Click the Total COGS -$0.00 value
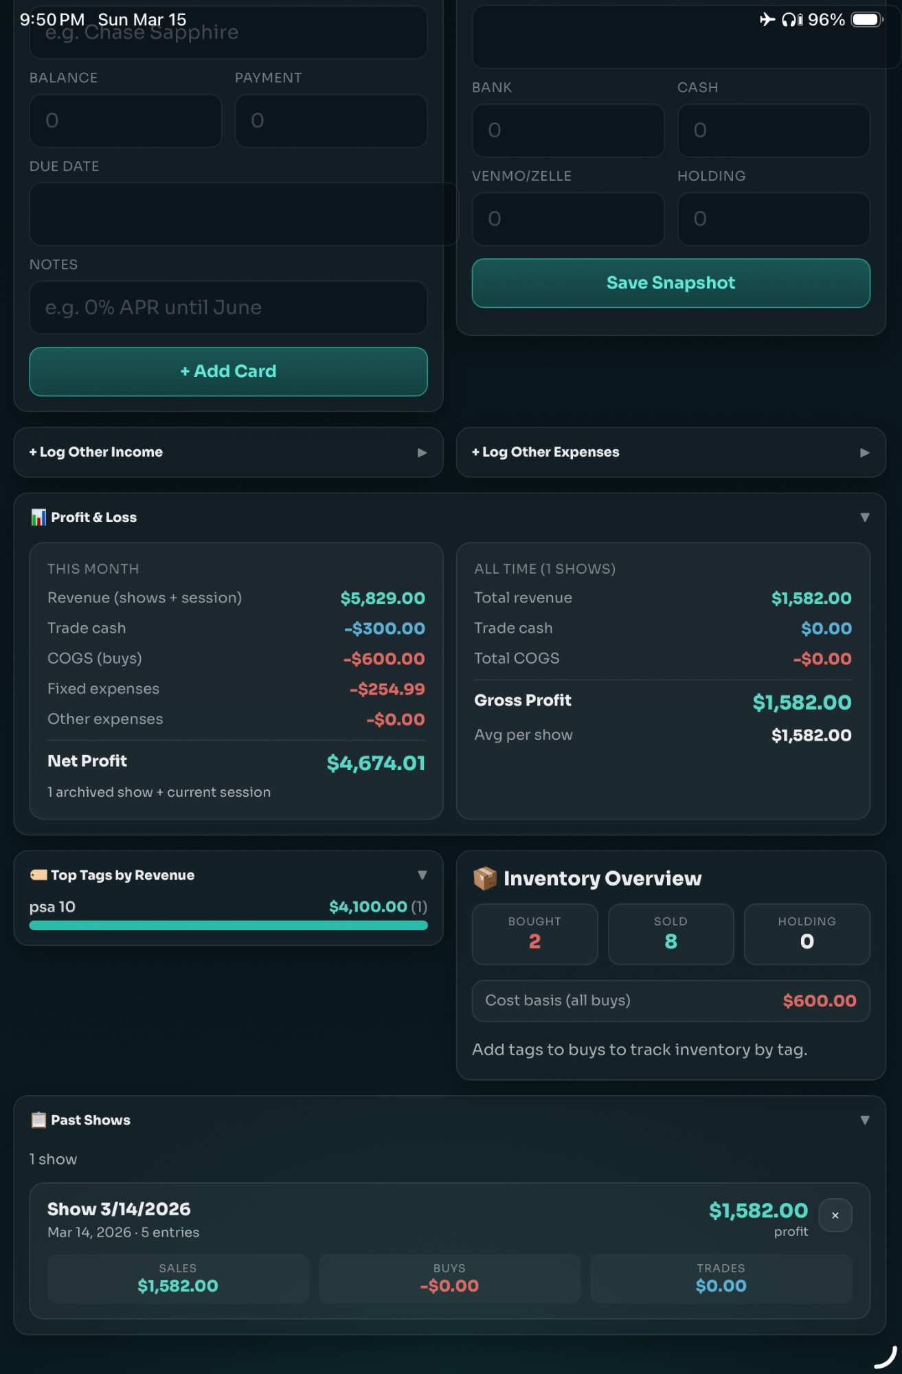Image resolution: width=902 pixels, height=1374 pixels. click(822, 659)
